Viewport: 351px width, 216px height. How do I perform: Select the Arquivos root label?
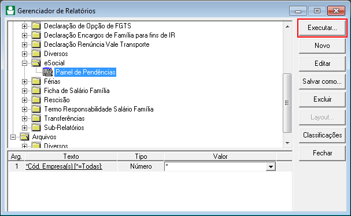point(44,137)
